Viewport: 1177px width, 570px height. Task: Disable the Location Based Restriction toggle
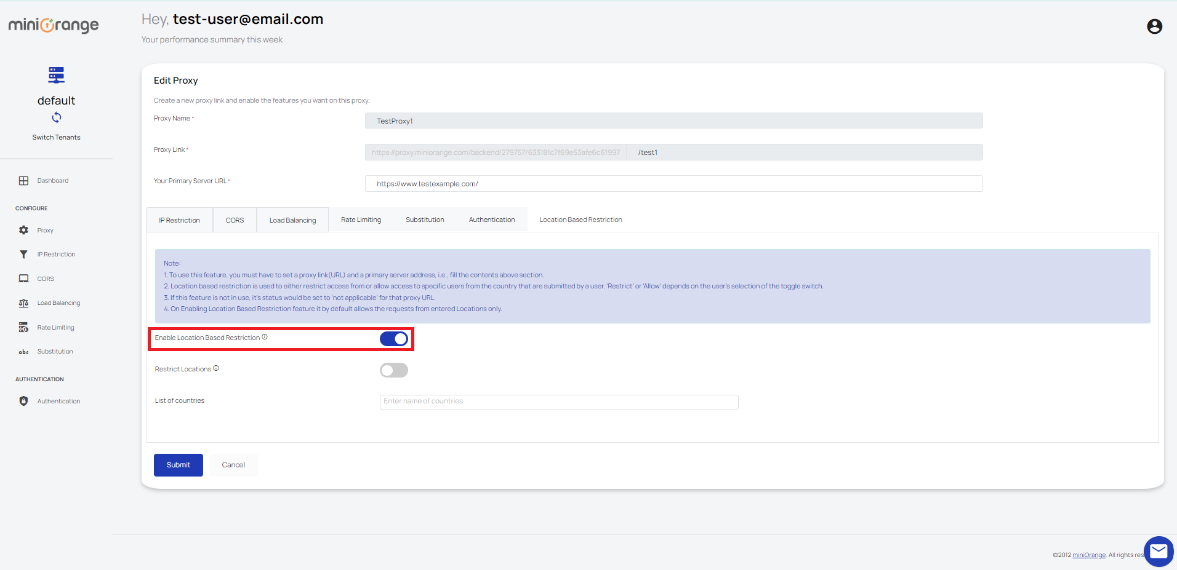(394, 339)
